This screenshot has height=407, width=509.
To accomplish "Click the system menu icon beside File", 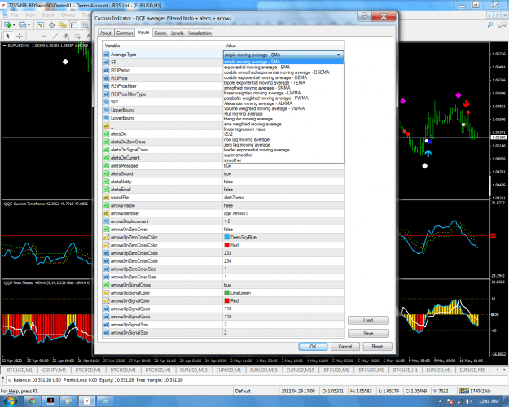I will 5,15.
